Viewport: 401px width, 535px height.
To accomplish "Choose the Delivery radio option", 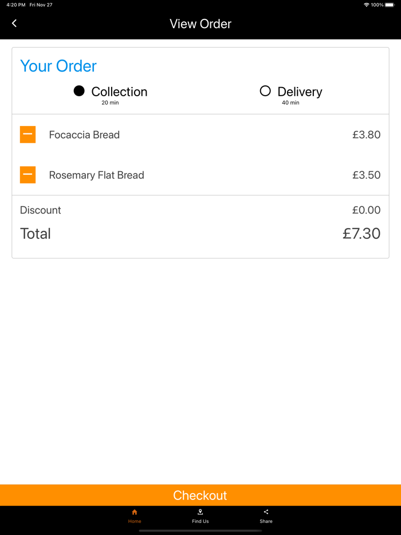I will [265, 91].
